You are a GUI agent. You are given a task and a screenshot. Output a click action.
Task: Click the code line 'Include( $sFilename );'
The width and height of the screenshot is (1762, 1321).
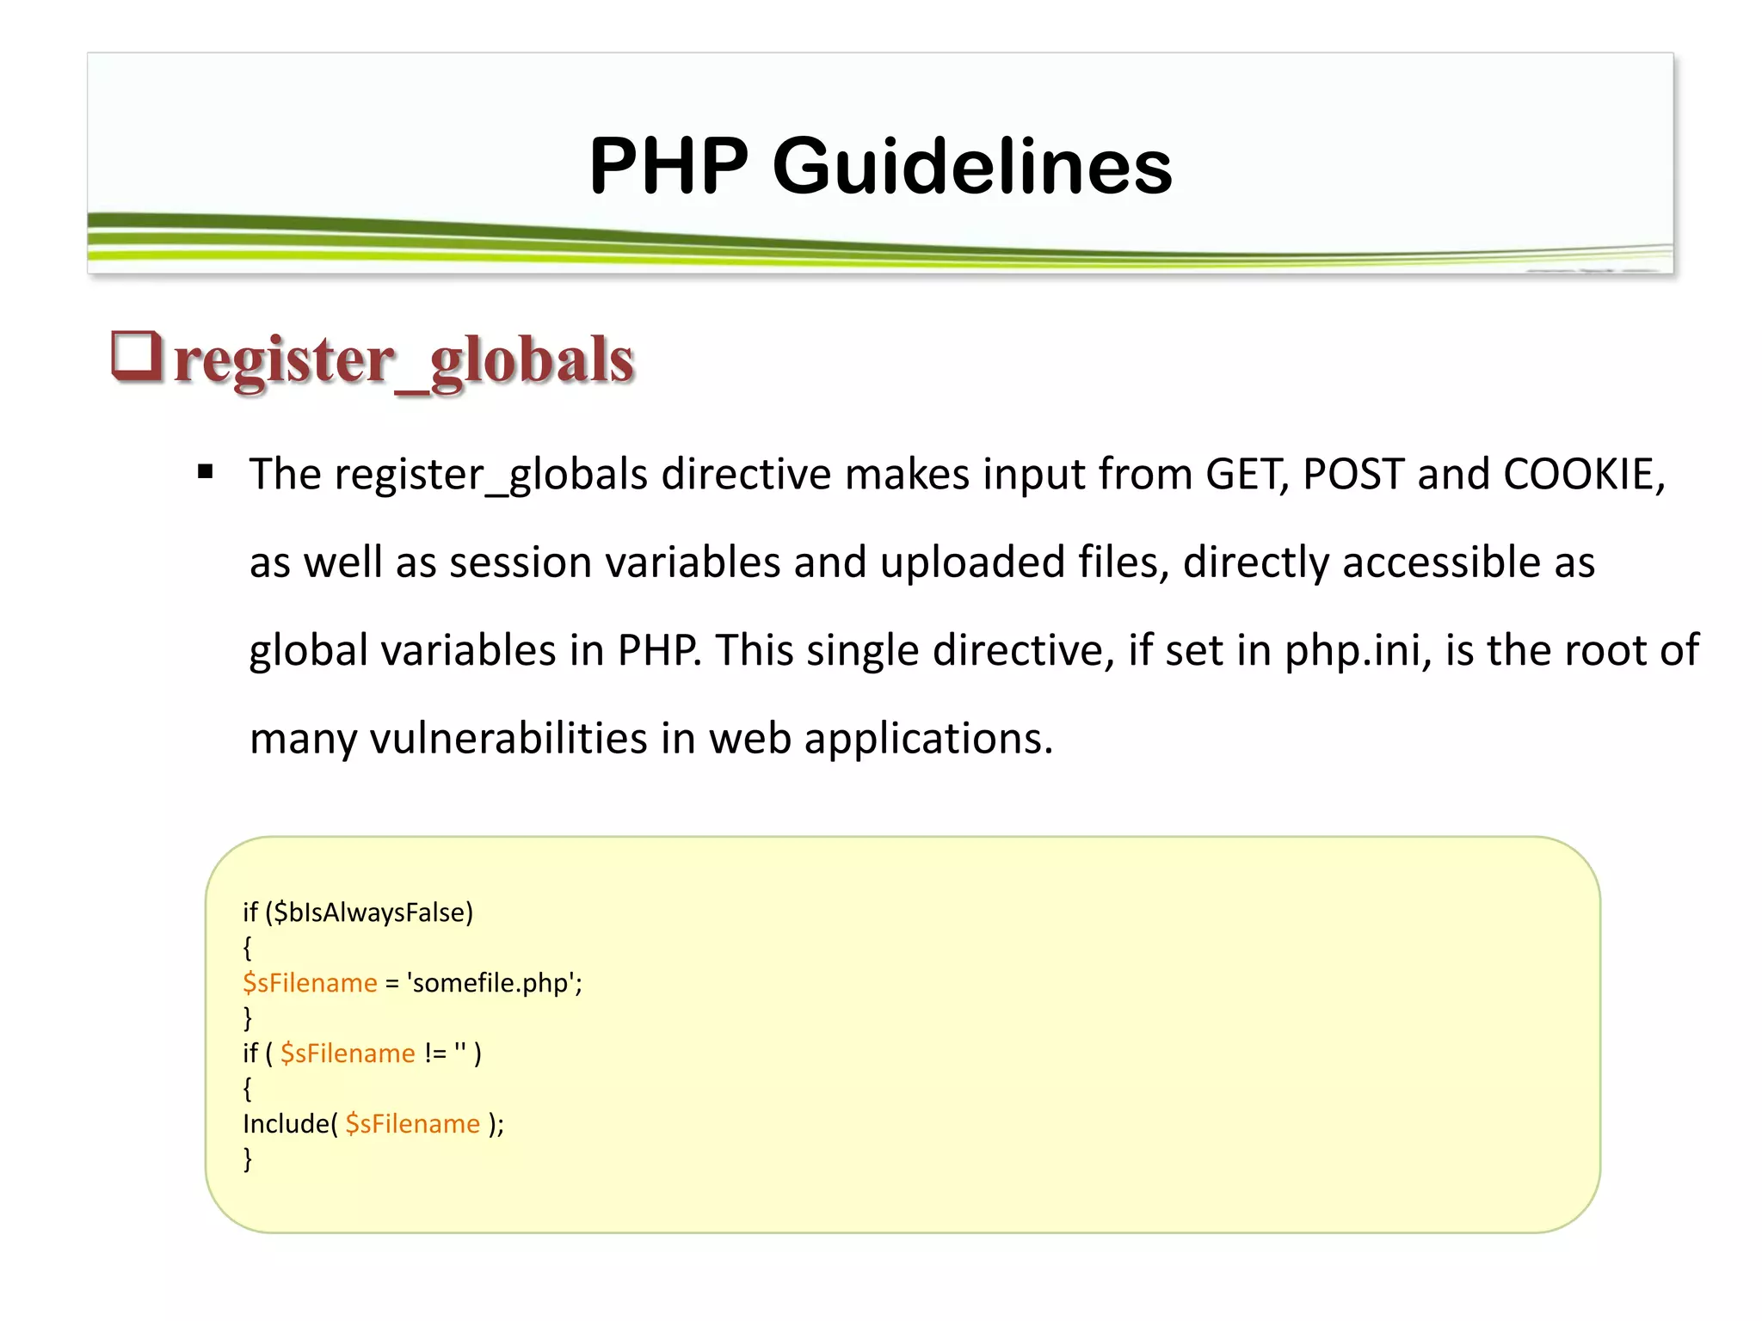click(x=373, y=1124)
